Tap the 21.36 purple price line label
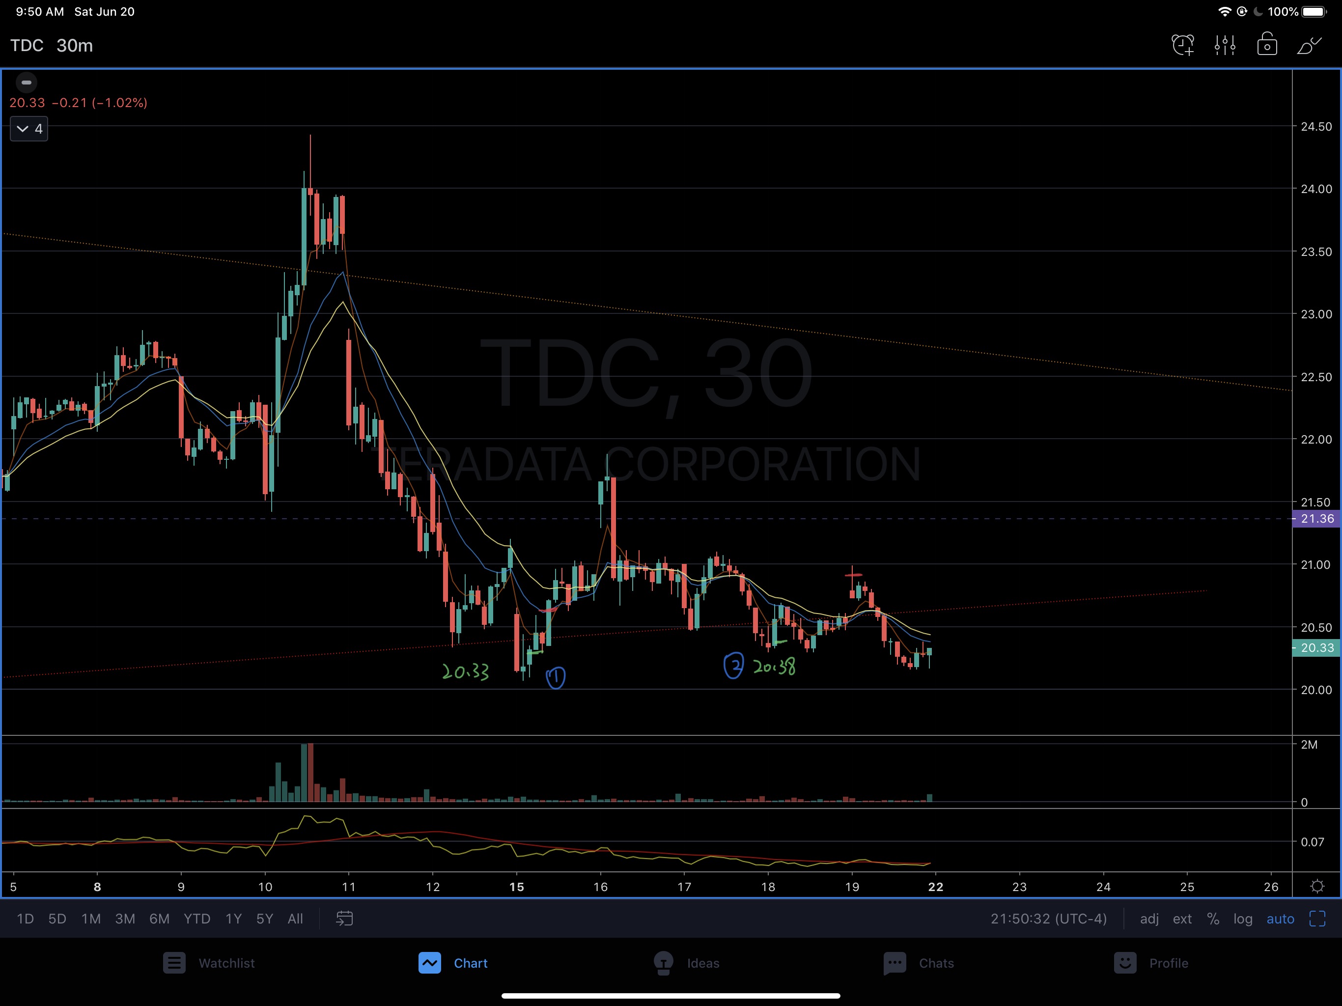 tap(1316, 519)
